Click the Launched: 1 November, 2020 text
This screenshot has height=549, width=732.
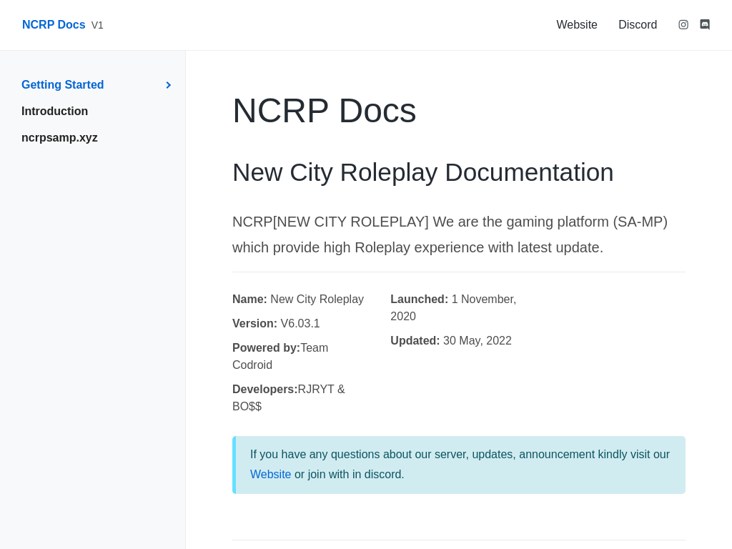[x=453, y=307]
